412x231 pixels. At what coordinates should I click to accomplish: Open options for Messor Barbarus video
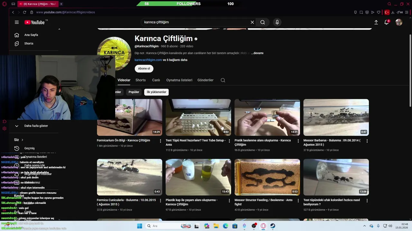tap(367, 141)
